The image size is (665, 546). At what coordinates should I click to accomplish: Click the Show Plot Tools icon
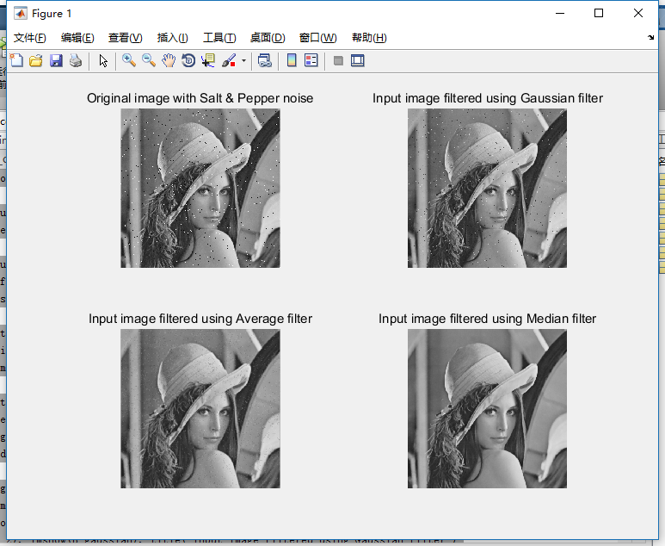[x=358, y=60]
